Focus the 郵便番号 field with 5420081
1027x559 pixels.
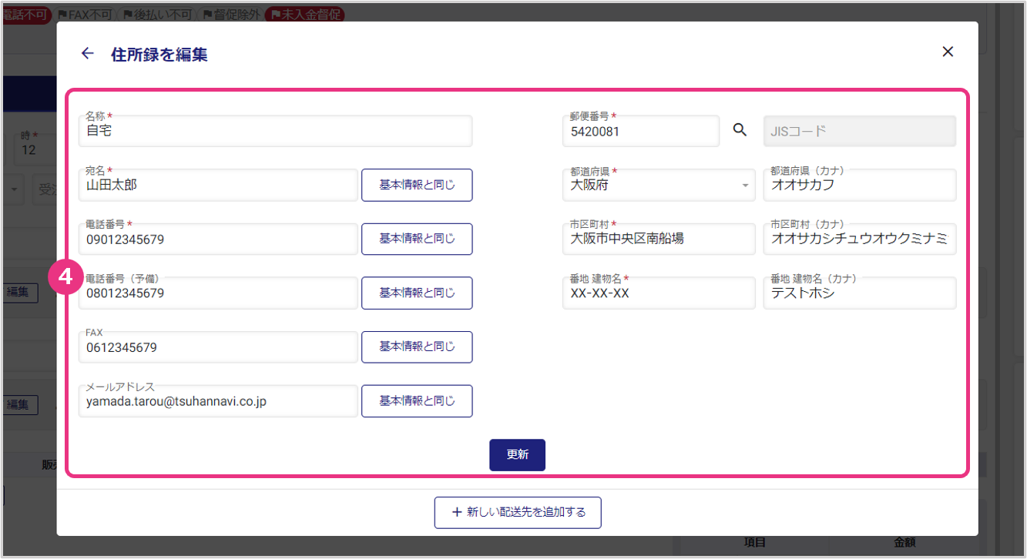tap(641, 132)
